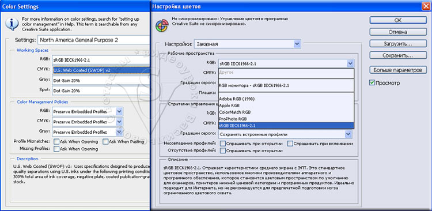Click U.S. Web Coated description text
The width and height of the screenshot is (432, 211).
pyautogui.click(x=82, y=174)
